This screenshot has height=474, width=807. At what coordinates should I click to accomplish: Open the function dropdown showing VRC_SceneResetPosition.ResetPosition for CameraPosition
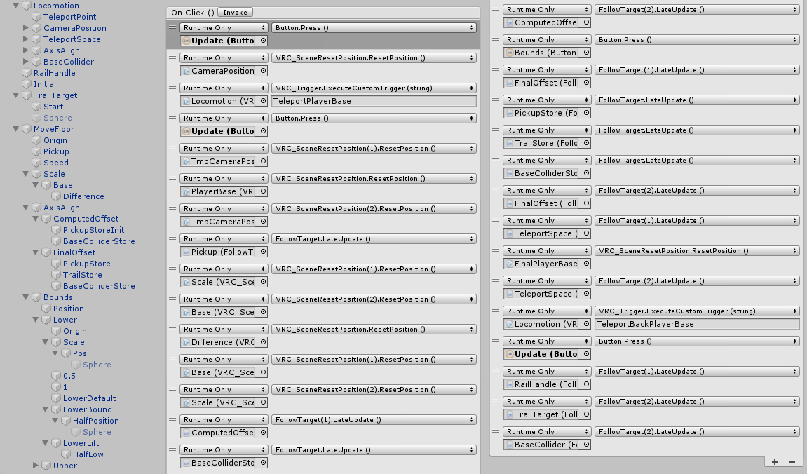(374, 58)
